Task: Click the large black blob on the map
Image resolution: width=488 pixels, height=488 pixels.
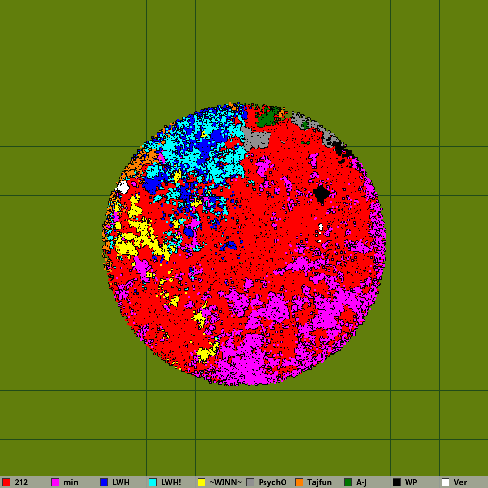Action: (x=321, y=194)
